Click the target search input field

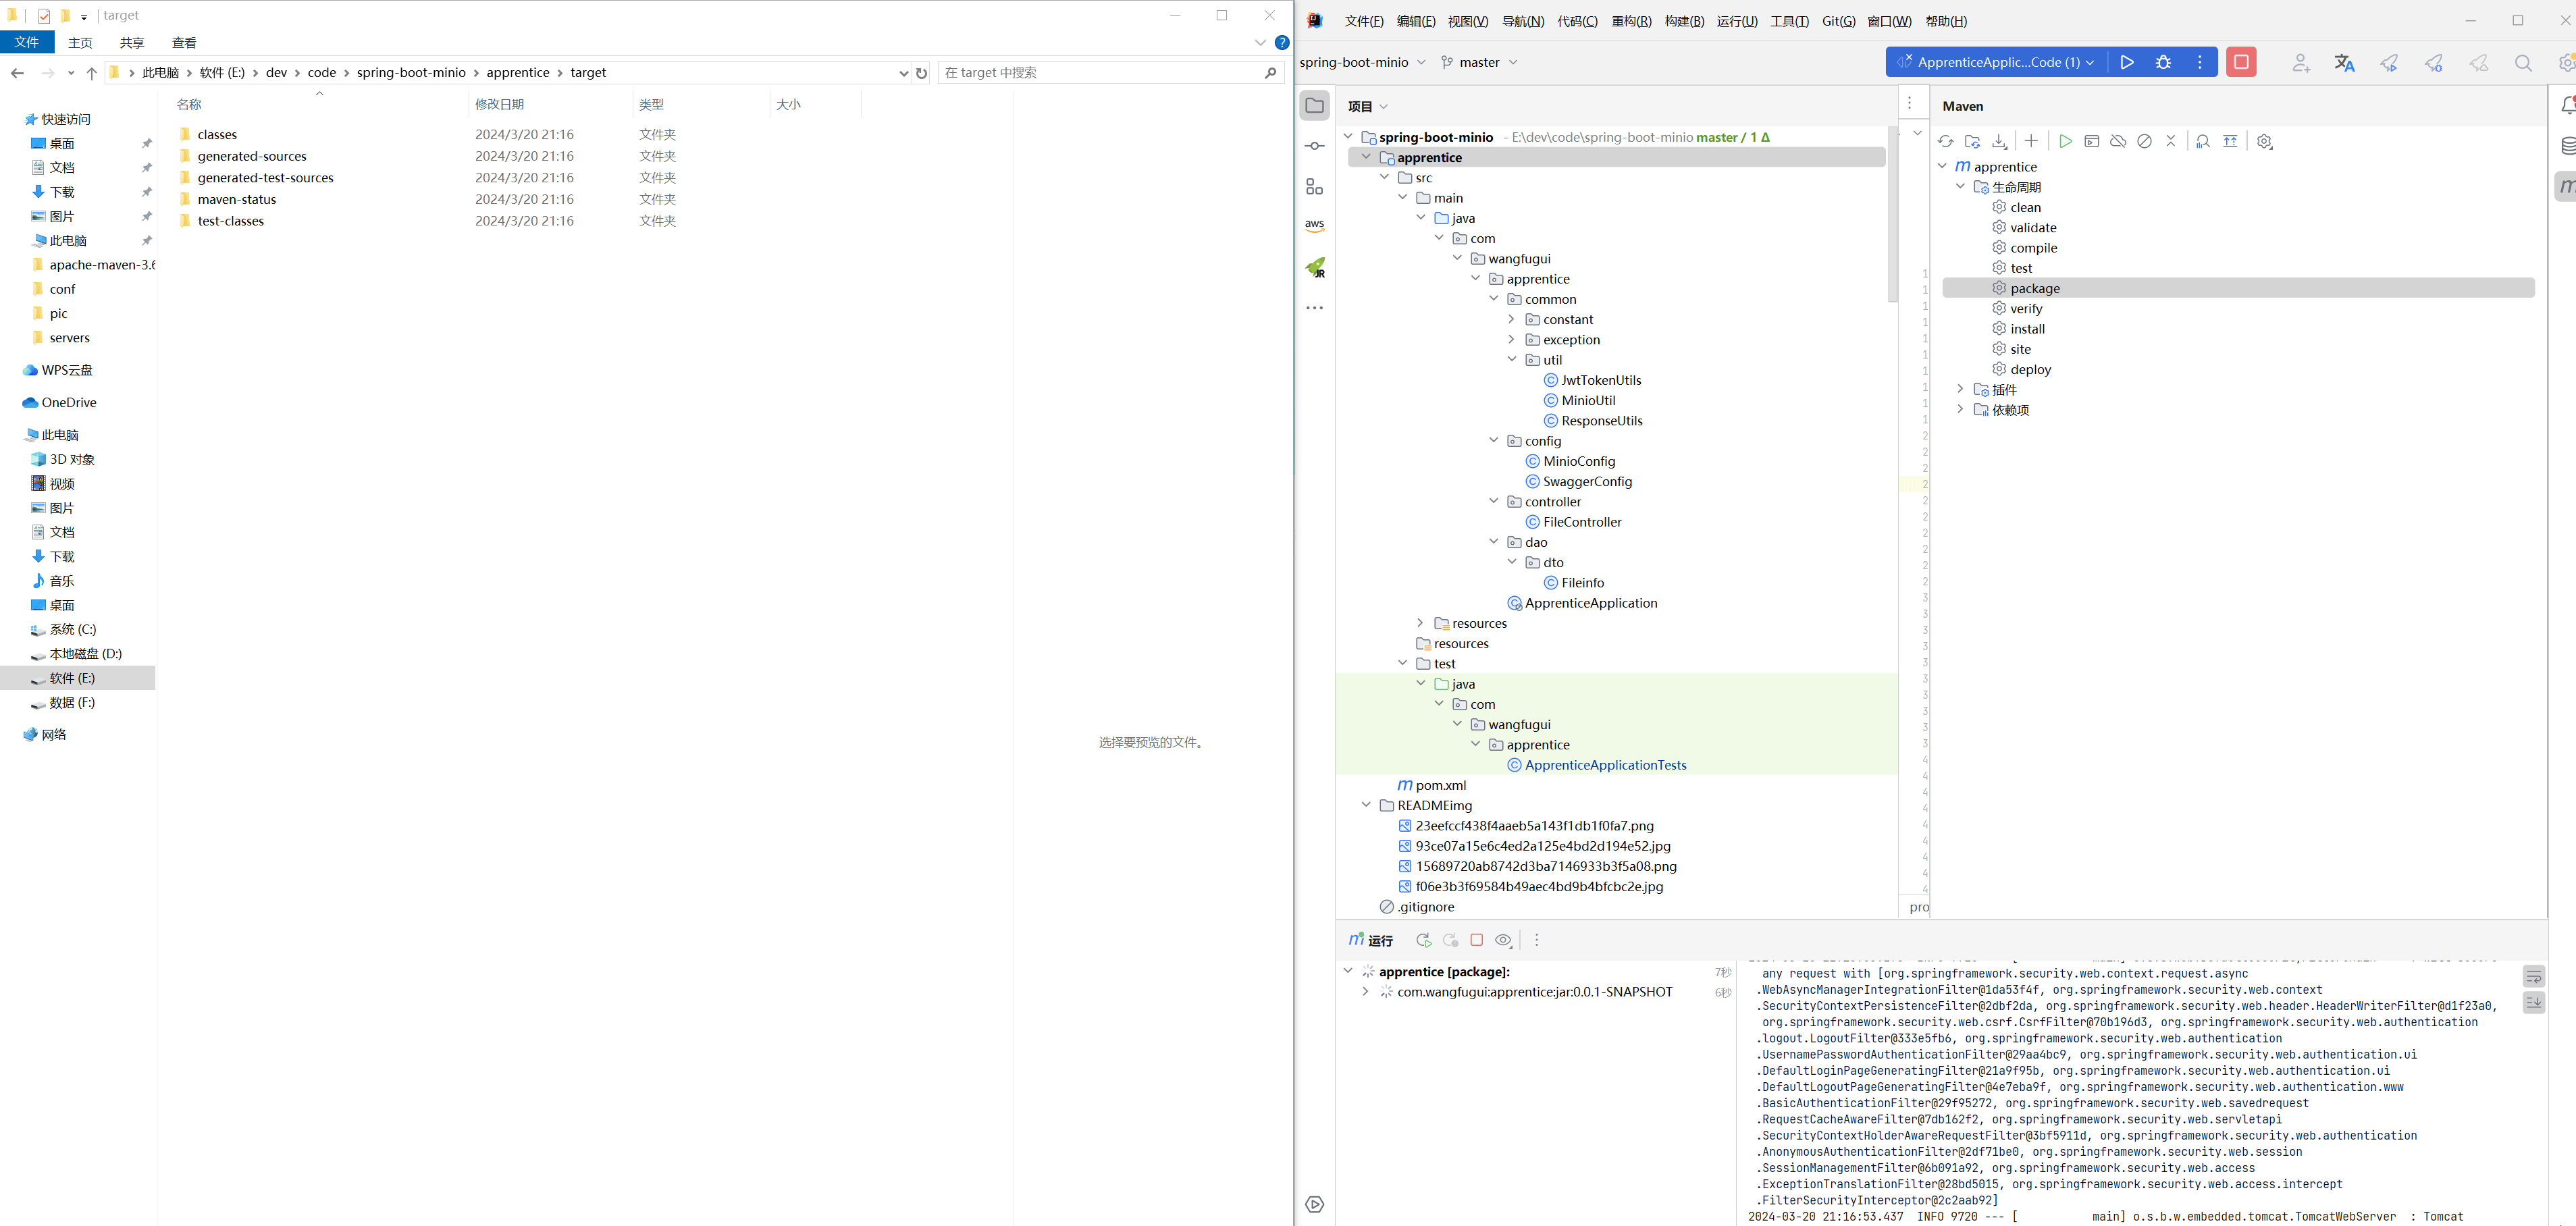[1100, 73]
